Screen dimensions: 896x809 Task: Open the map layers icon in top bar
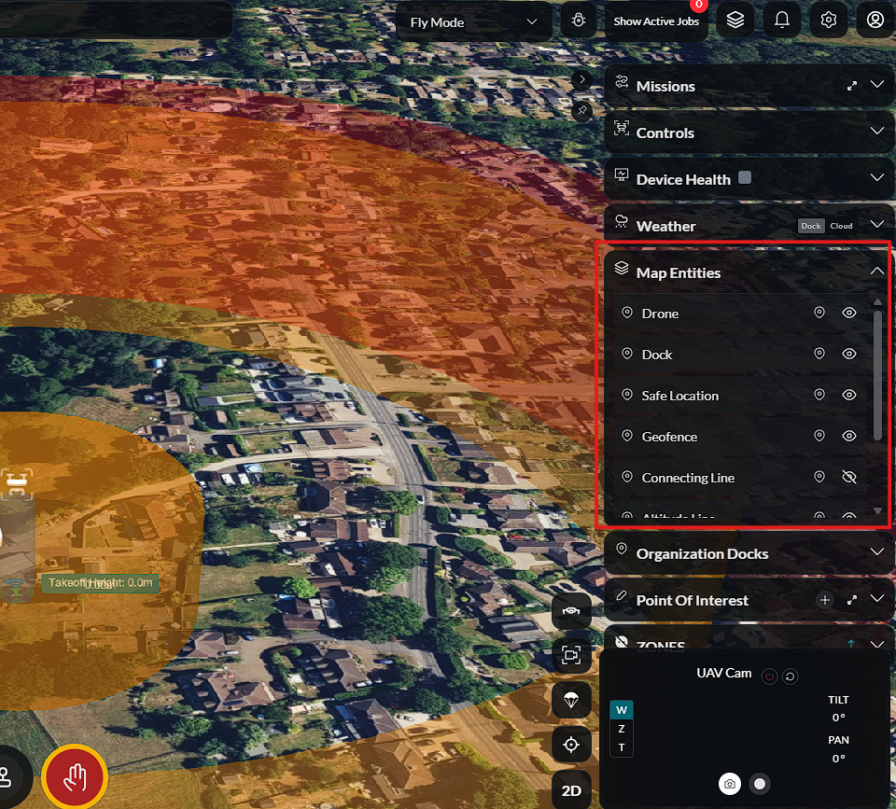click(735, 21)
